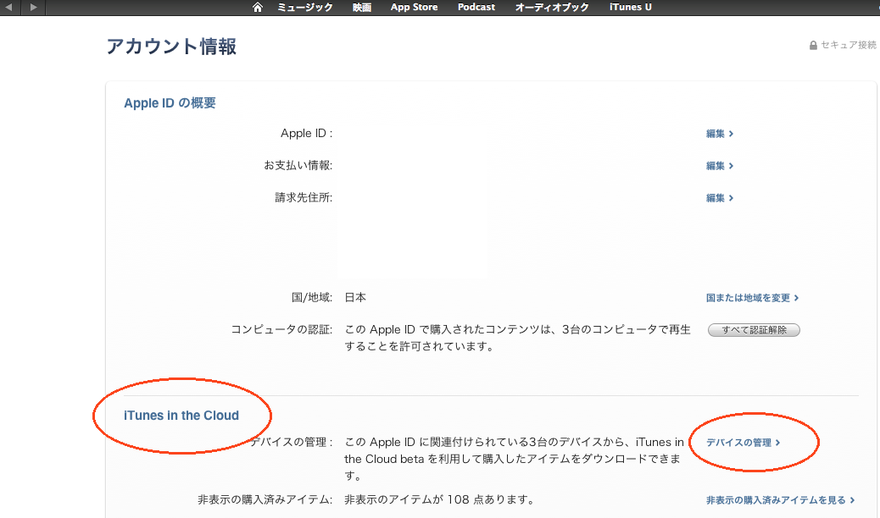This screenshot has height=518, width=880.
Task: Open the Podcast tab
Action: [476, 8]
